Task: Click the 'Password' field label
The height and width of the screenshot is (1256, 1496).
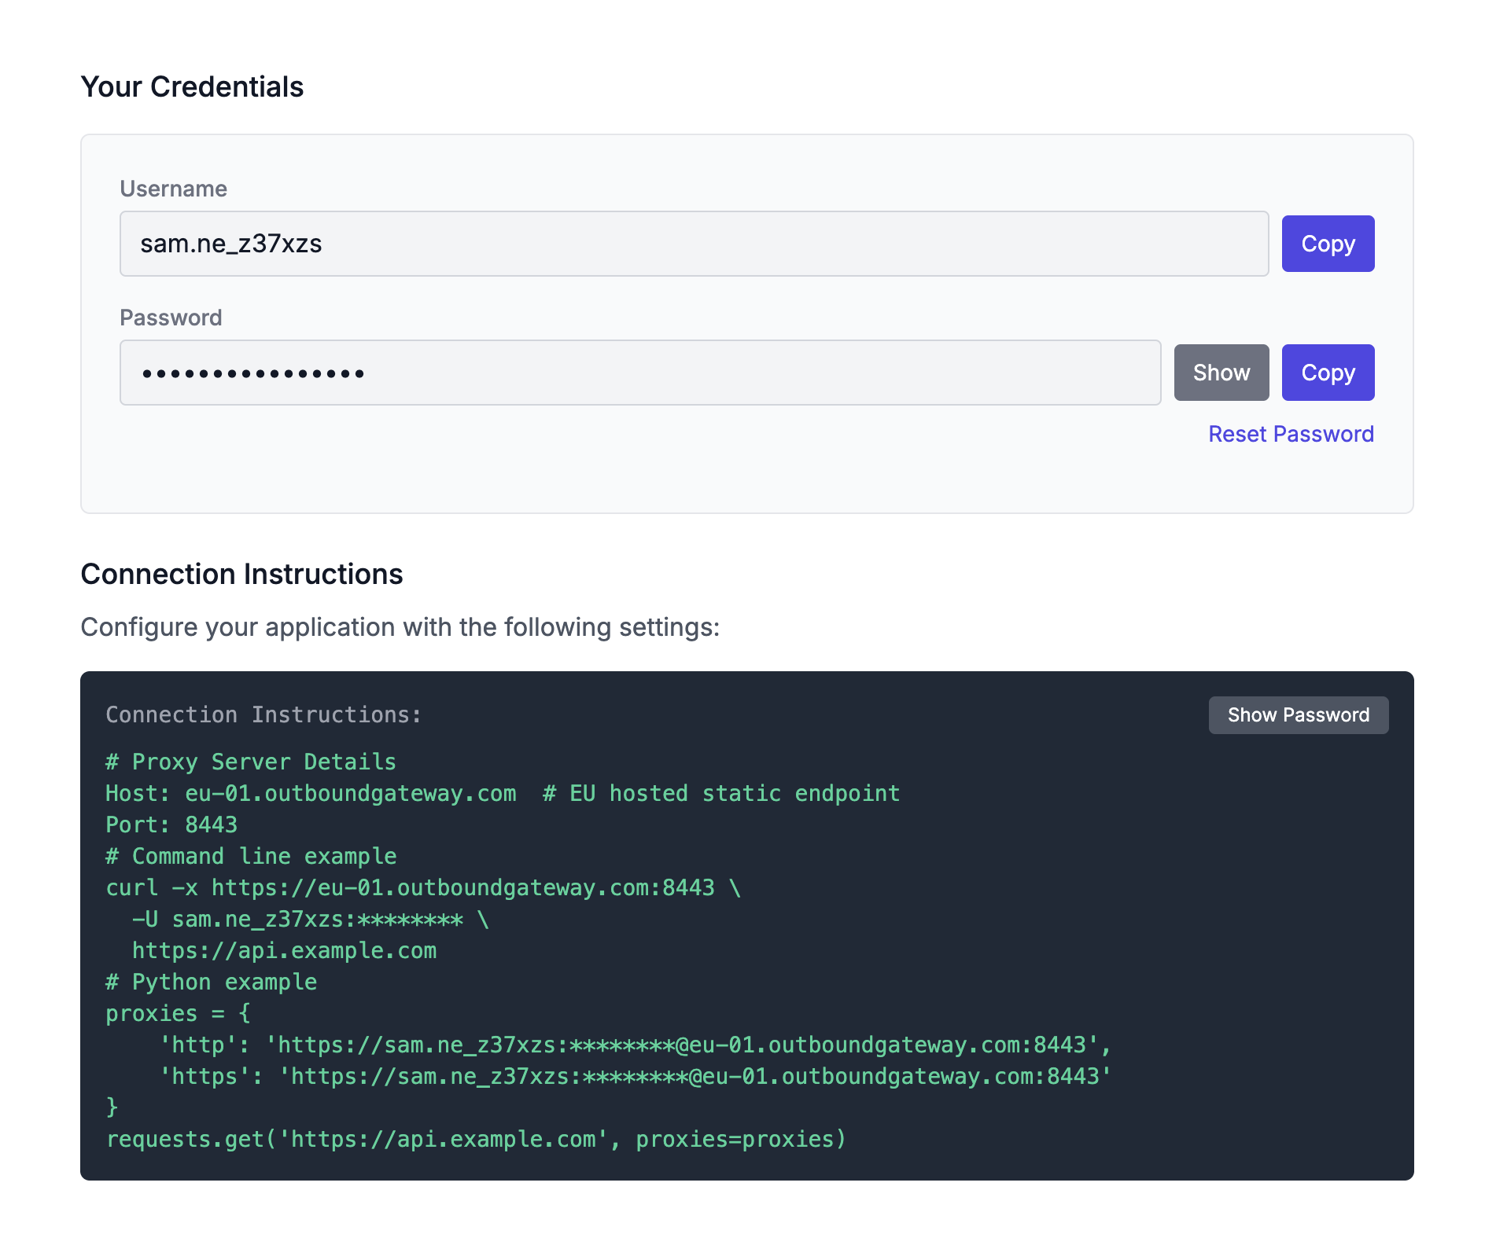Action: (171, 318)
